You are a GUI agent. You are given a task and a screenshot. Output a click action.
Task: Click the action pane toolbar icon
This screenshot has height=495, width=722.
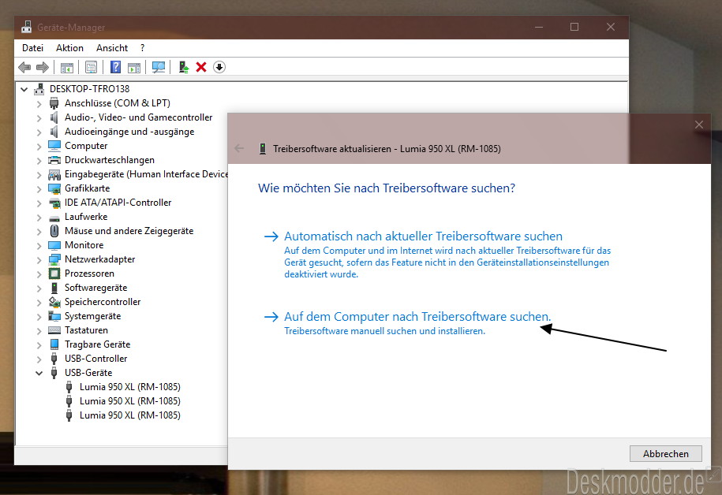[134, 68]
